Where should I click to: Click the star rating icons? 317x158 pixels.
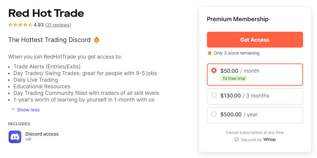[x=20, y=25]
